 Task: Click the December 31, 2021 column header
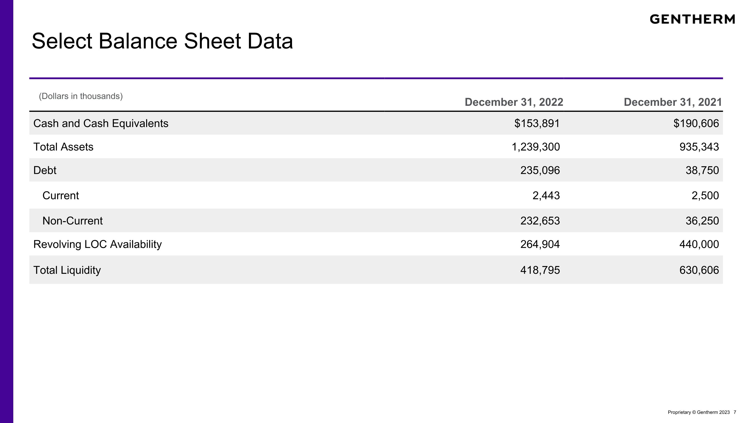673,102
